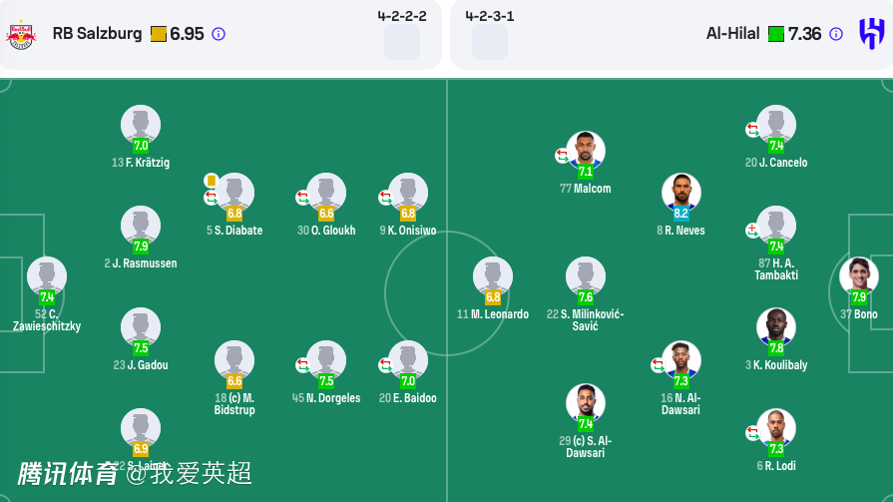Image resolution: width=893 pixels, height=502 pixels.
Task: Click the RB Salzburg team logo
Action: click(21, 35)
